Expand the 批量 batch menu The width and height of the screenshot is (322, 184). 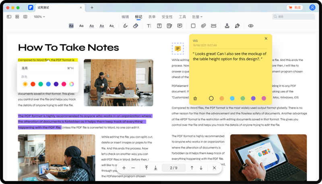click(197, 17)
